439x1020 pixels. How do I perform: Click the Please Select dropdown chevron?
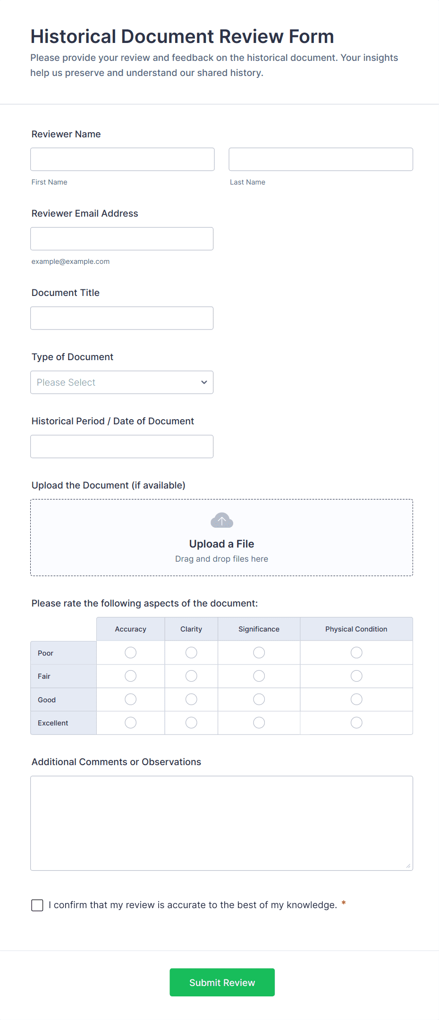[203, 382]
